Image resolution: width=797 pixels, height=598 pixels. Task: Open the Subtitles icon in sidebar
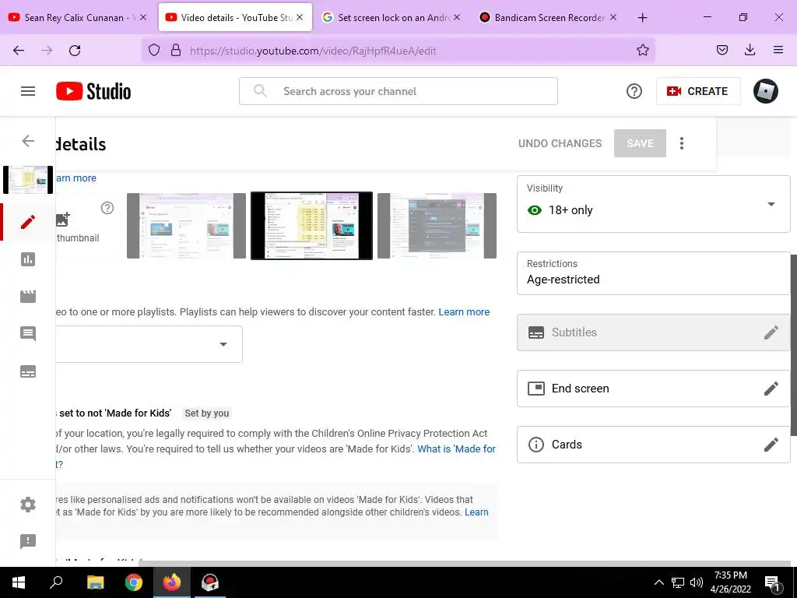pos(28,371)
